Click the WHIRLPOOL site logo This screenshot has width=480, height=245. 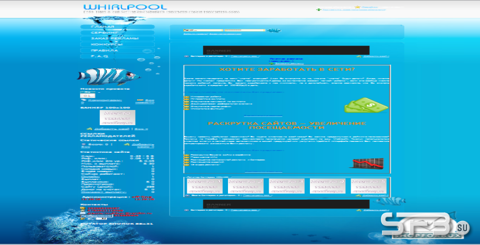coord(125,7)
